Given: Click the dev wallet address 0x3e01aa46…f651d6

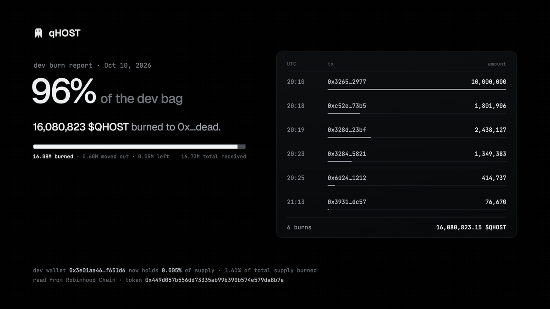Looking at the screenshot, I should pyautogui.click(x=97, y=271).
